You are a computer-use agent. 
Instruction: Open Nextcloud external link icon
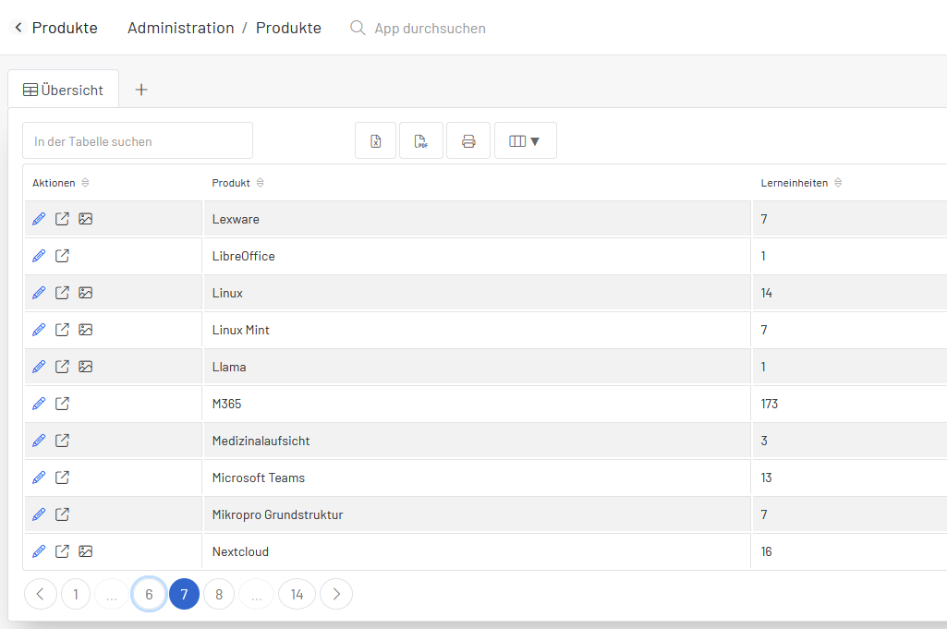click(x=62, y=551)
